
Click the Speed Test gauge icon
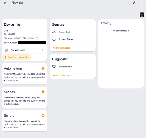coord(54,32)
